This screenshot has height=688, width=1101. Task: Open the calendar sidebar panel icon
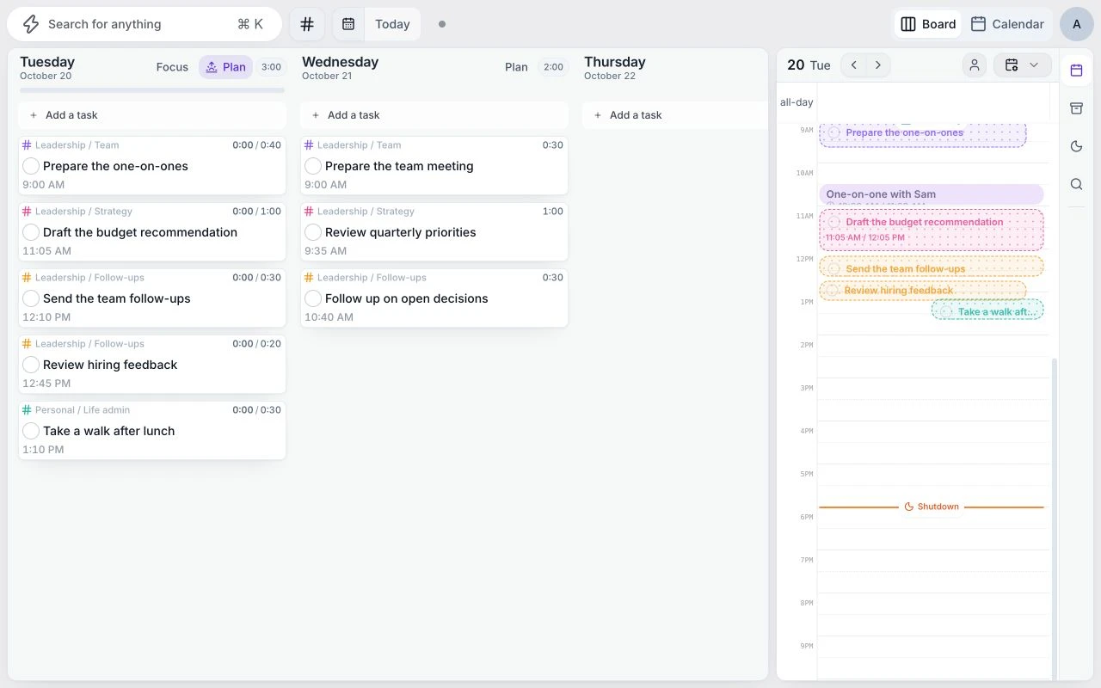[x=1076, y=71]
